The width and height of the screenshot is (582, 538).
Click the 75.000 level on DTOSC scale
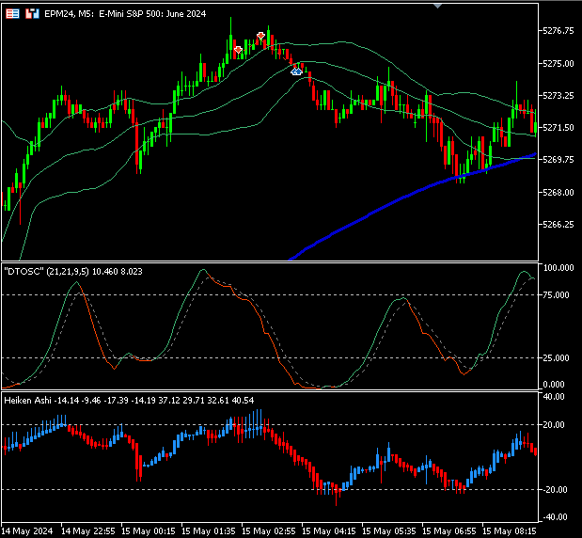(556, 295)
